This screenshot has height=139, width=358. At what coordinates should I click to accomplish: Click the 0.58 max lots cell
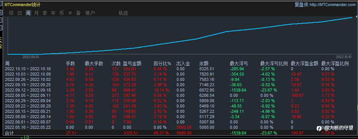tap(89, 79)
